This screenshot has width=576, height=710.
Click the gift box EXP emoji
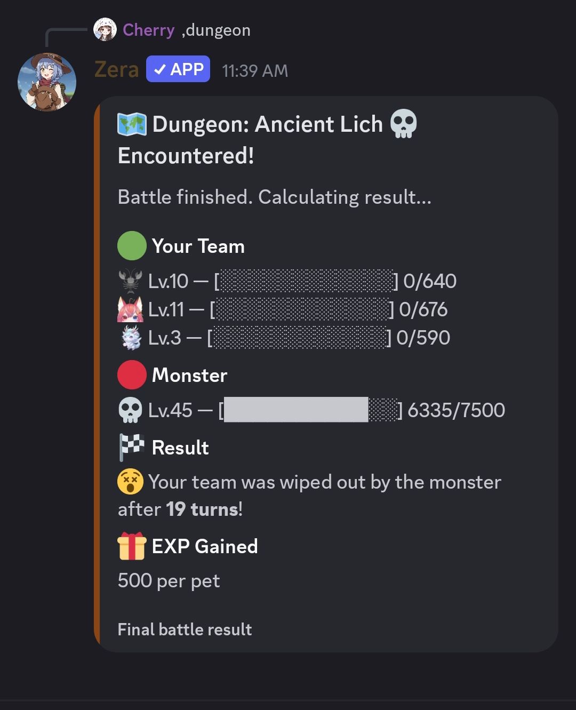click(132, 546)
